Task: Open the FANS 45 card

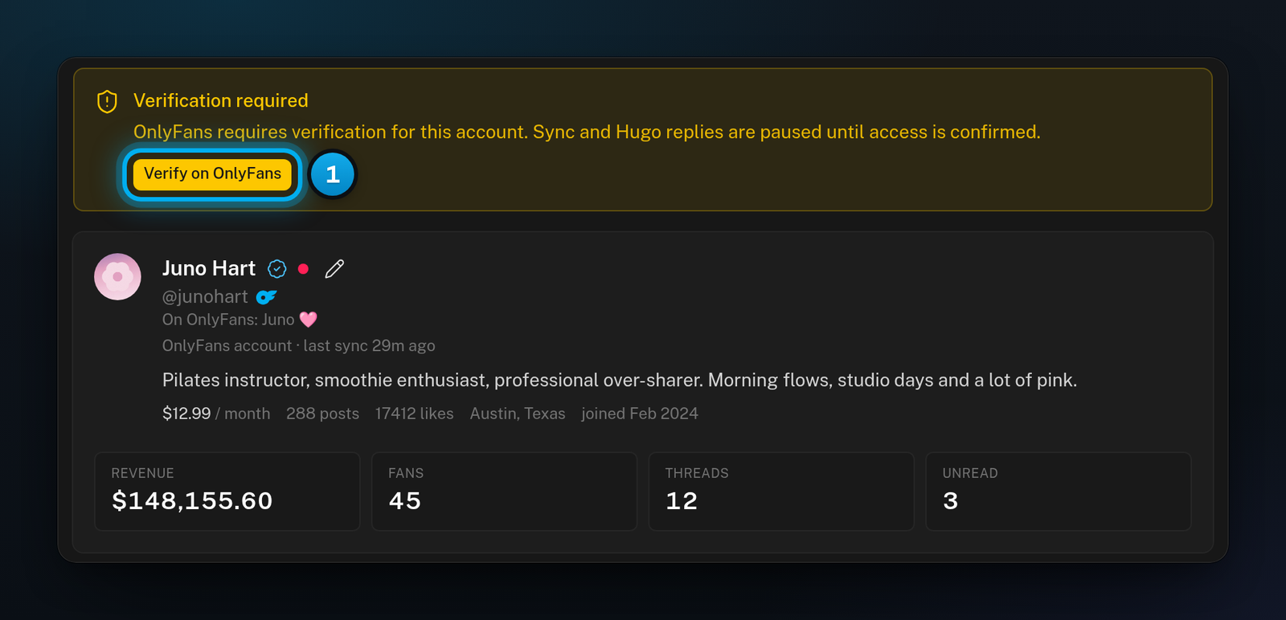Action: [504, 492]
